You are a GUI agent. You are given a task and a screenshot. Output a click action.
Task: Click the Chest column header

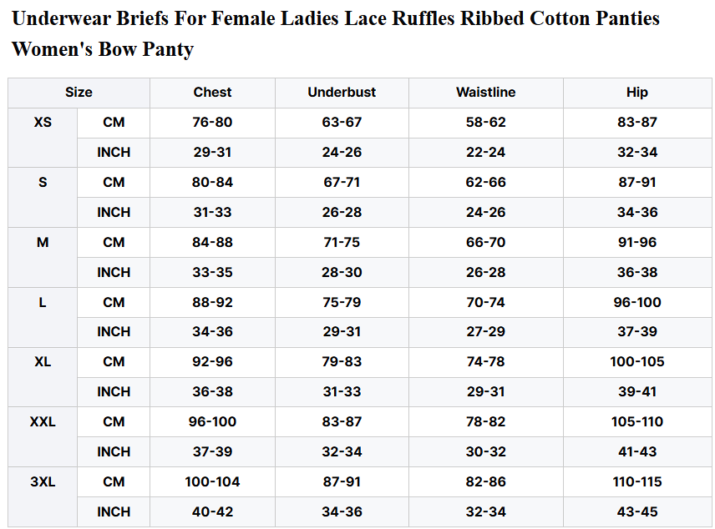click(x=212, y=93)
